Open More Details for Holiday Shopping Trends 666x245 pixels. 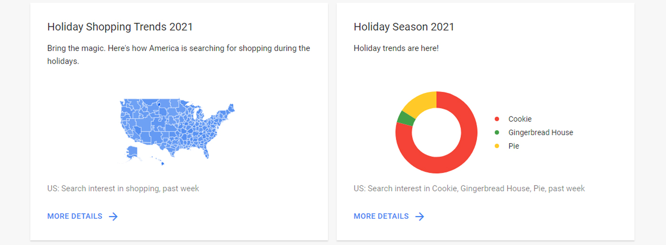point(75,216)
